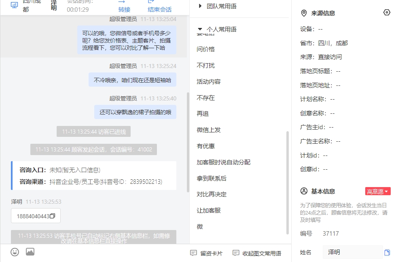Click the sender name 泽明 above phone message

(17, 202)
